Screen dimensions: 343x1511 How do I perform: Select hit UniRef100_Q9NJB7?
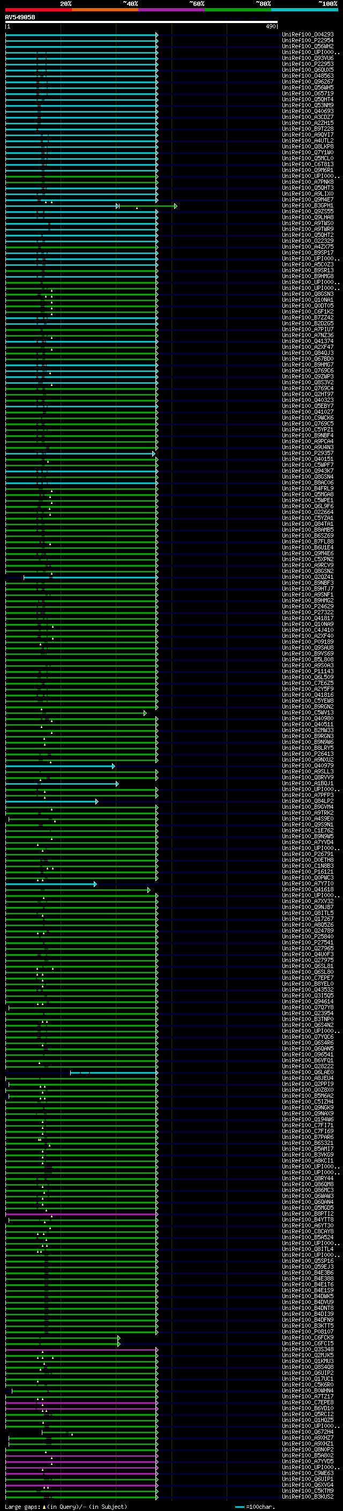point(308,907)
